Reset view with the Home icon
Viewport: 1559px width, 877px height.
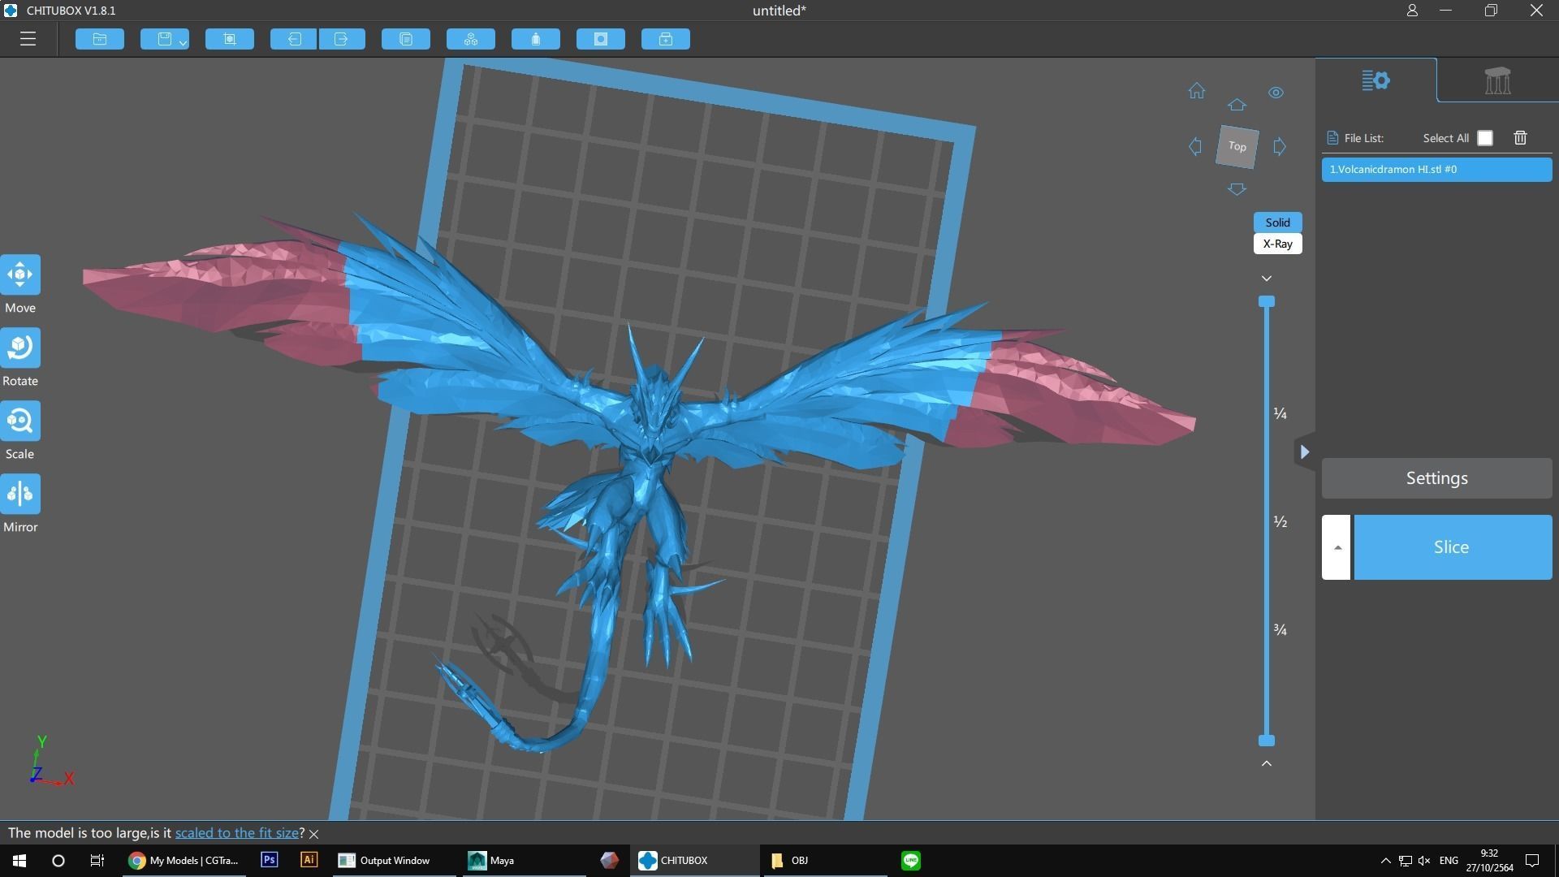pyautogui.click(x=1197, y=91)
